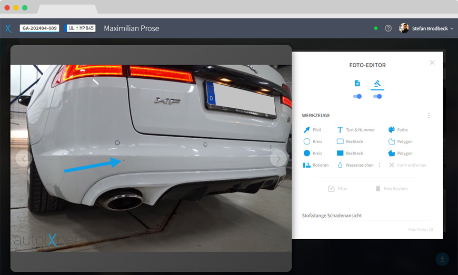This screenshot has width=458, height=275.
Task: Click the autoiXpert X logo
Action: [x=8, y=28]
